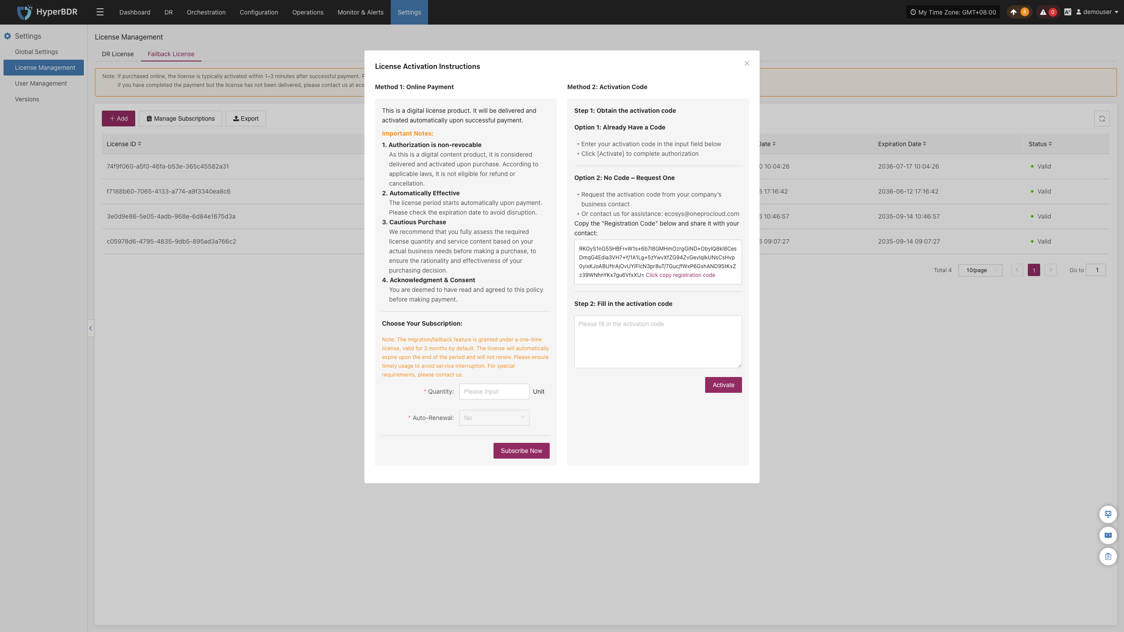Click Manage Subscriptions button
Screen dimensions: 1124x632
[180, 118]
